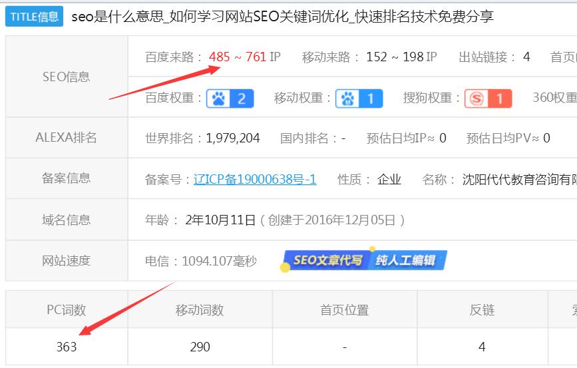Image resolution: width=577 pixels, height=368 pixels.
Task: Click the 百度来路 label
Action: point(173,57)
